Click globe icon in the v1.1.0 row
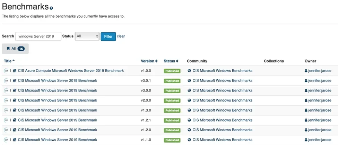Viewport: 338px width, 145px height. click(189, 140)
